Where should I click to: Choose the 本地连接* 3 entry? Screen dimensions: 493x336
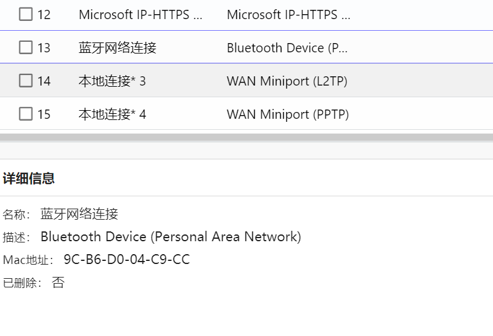click(112, 81)
